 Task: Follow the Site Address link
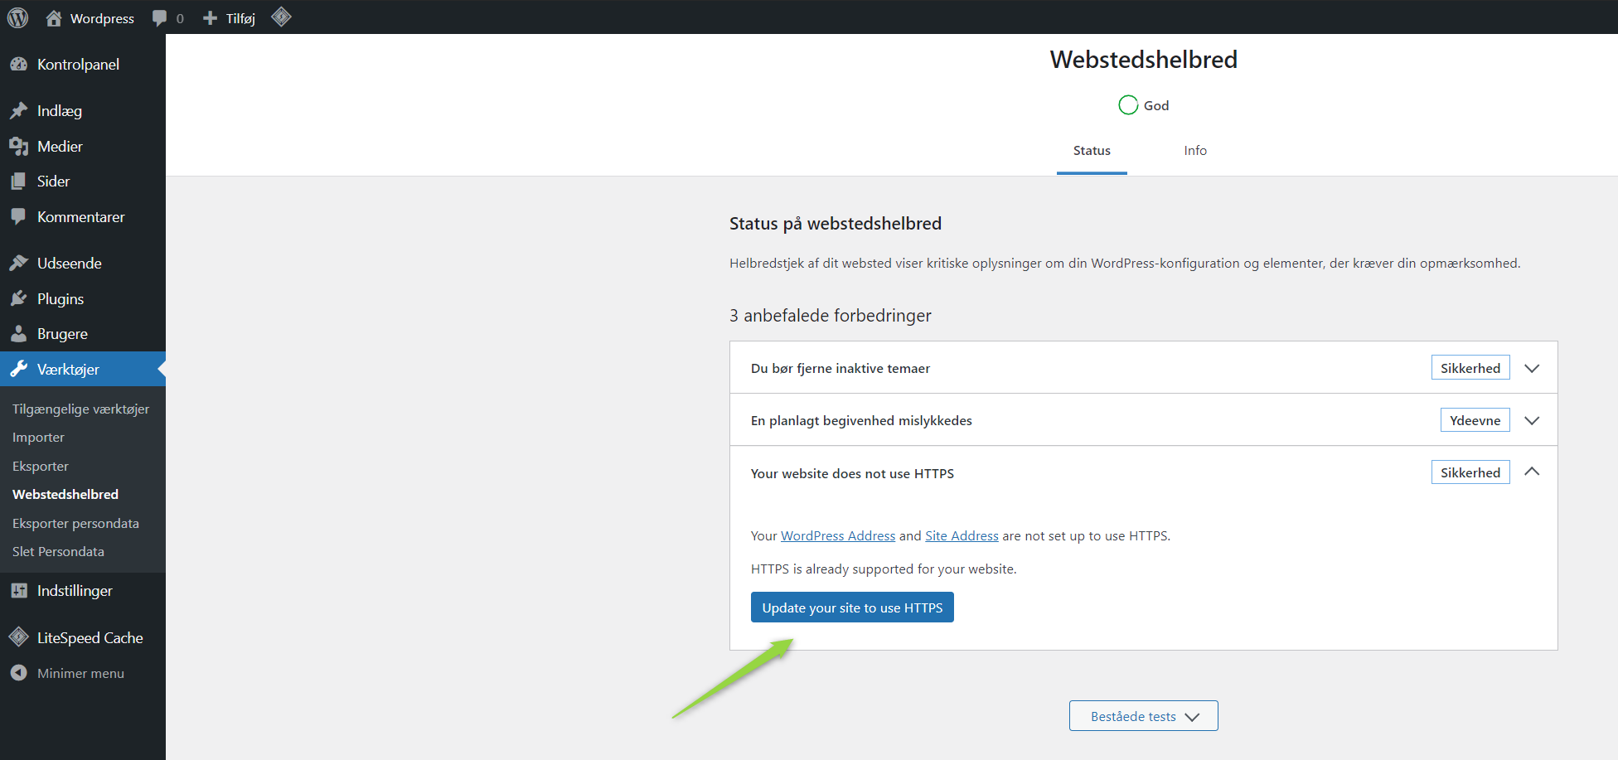[x=962, y=536]
